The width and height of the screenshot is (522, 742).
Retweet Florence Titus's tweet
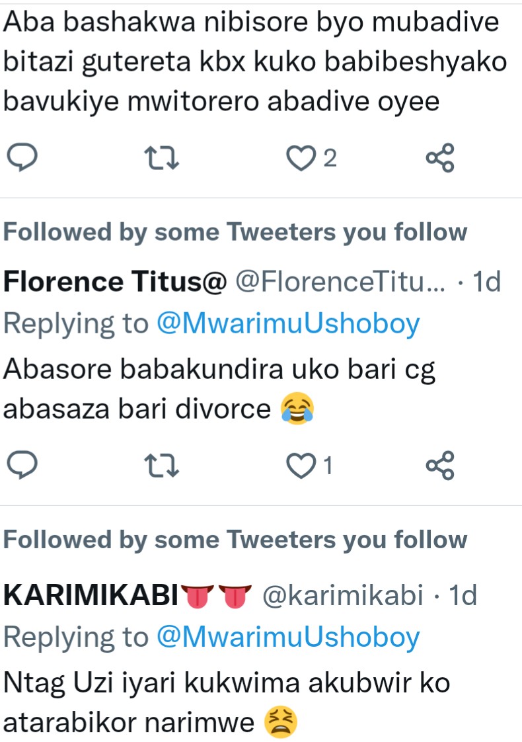point(163,467)
